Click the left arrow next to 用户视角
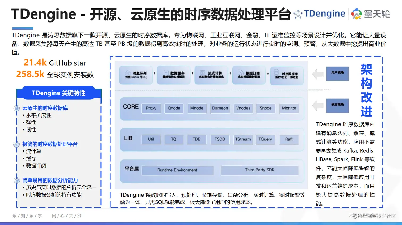Image resolution: width=402 pixels, height=225 pixels. pyautogui.click(x=318, y=74)
